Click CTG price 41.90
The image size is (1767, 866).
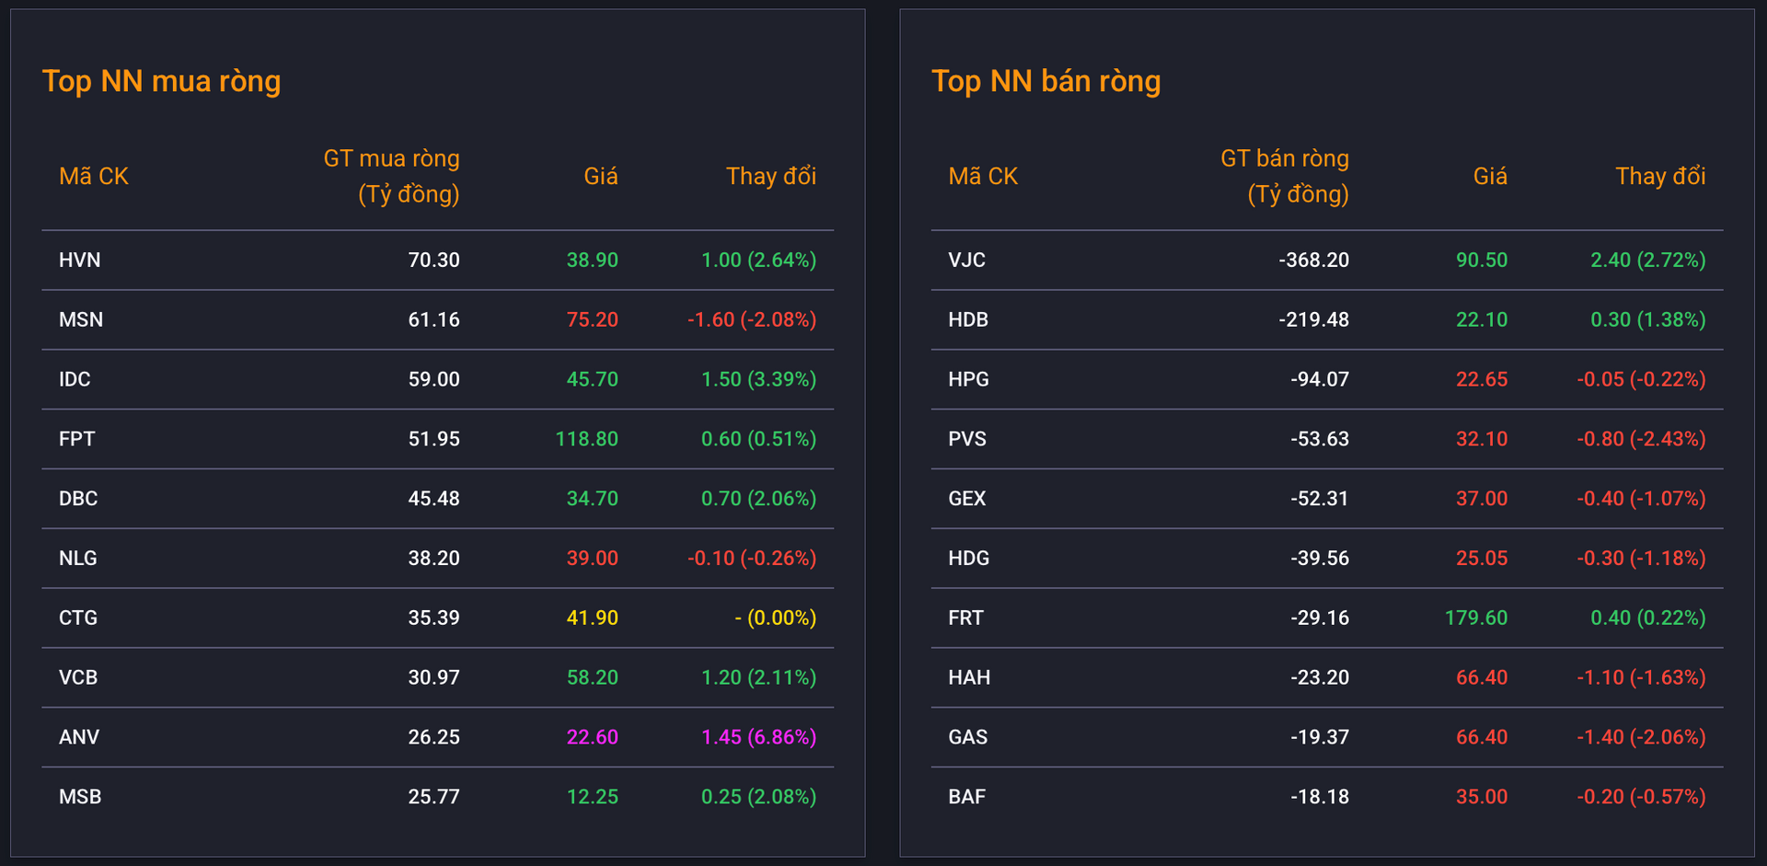593,618
